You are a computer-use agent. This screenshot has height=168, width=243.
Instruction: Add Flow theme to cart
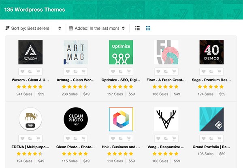[174, 72]
